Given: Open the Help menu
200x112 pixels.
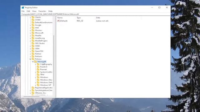Looking at the screenshot, I should pyautogui.click(x=50, y=11).
